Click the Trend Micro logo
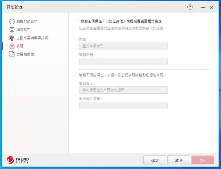This screenshot has width=221, height=169. pos(18,160)
